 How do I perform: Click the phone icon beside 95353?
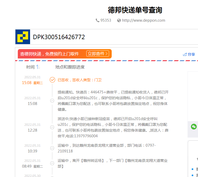click(x=97, y=20)
